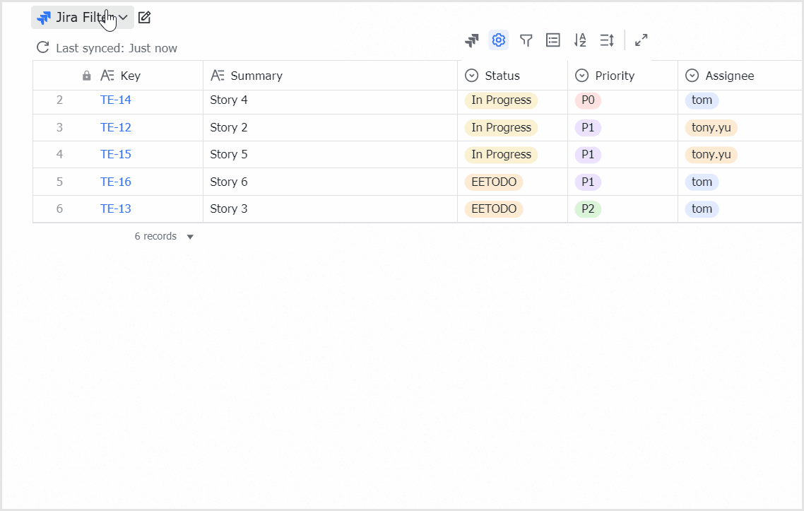Screen dimensions: 804x511
Task: Click the Jira logo icon in the toolbar
Action: (472, 40)
